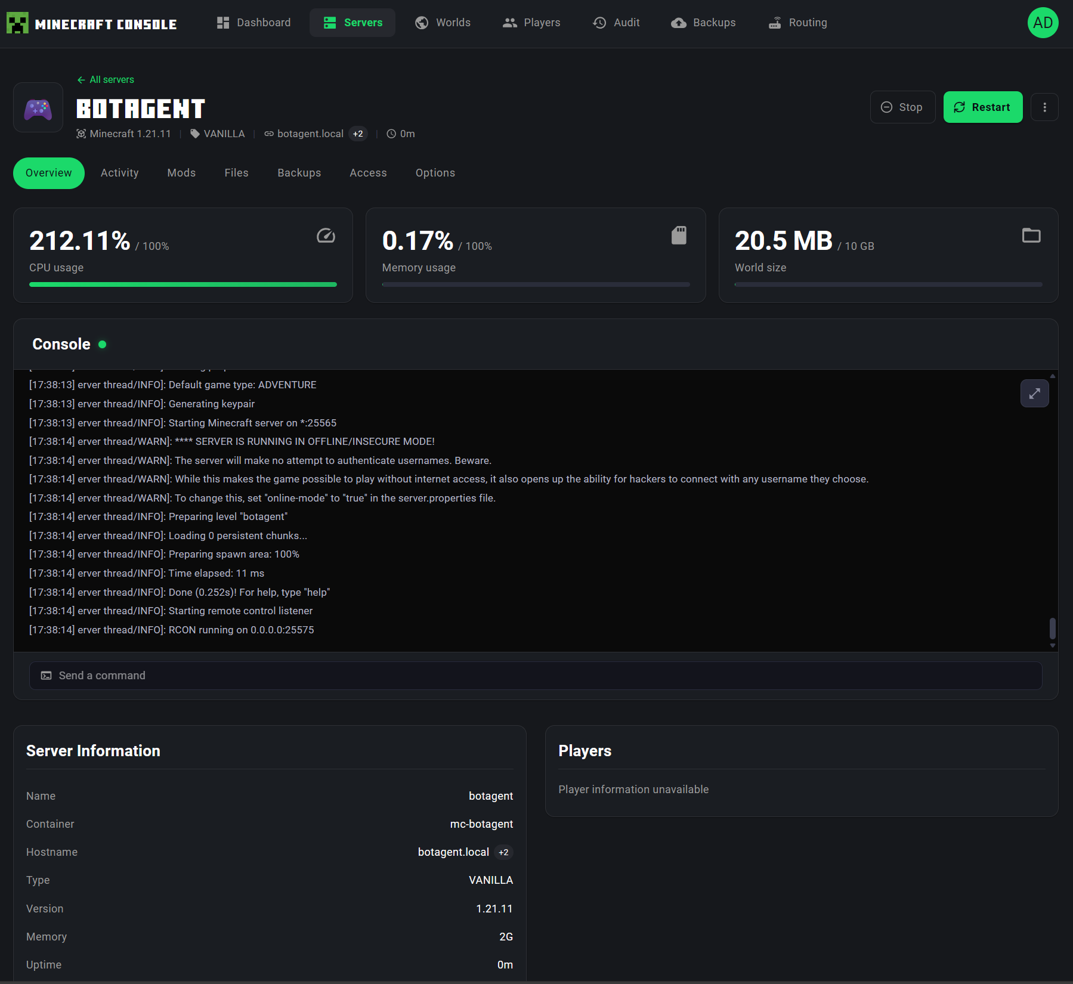This screenshot has width=1073, height=984.
Task: Click the World size progress bar
Action: [889, 284]
